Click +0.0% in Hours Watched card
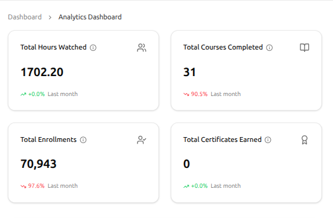Screen dimensions: 333x218 36,94
